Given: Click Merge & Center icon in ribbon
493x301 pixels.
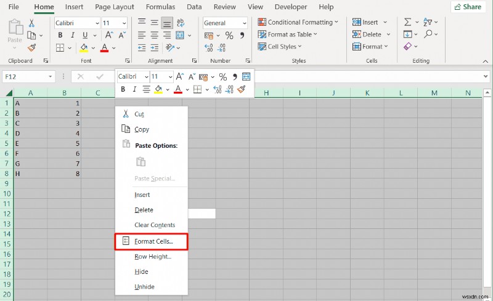Looking at the screenshot, I should [x=180, y=35].
